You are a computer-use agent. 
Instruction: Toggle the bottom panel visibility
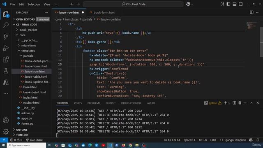tap(235, 4)
